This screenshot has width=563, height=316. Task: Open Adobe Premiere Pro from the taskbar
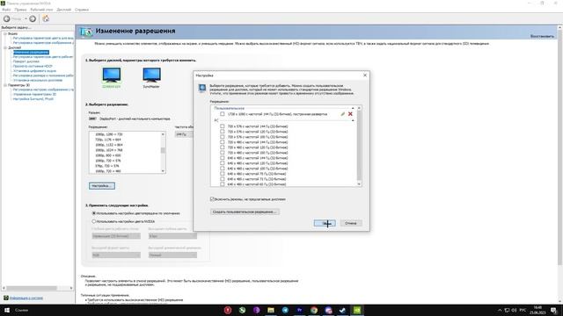point(299,310)
